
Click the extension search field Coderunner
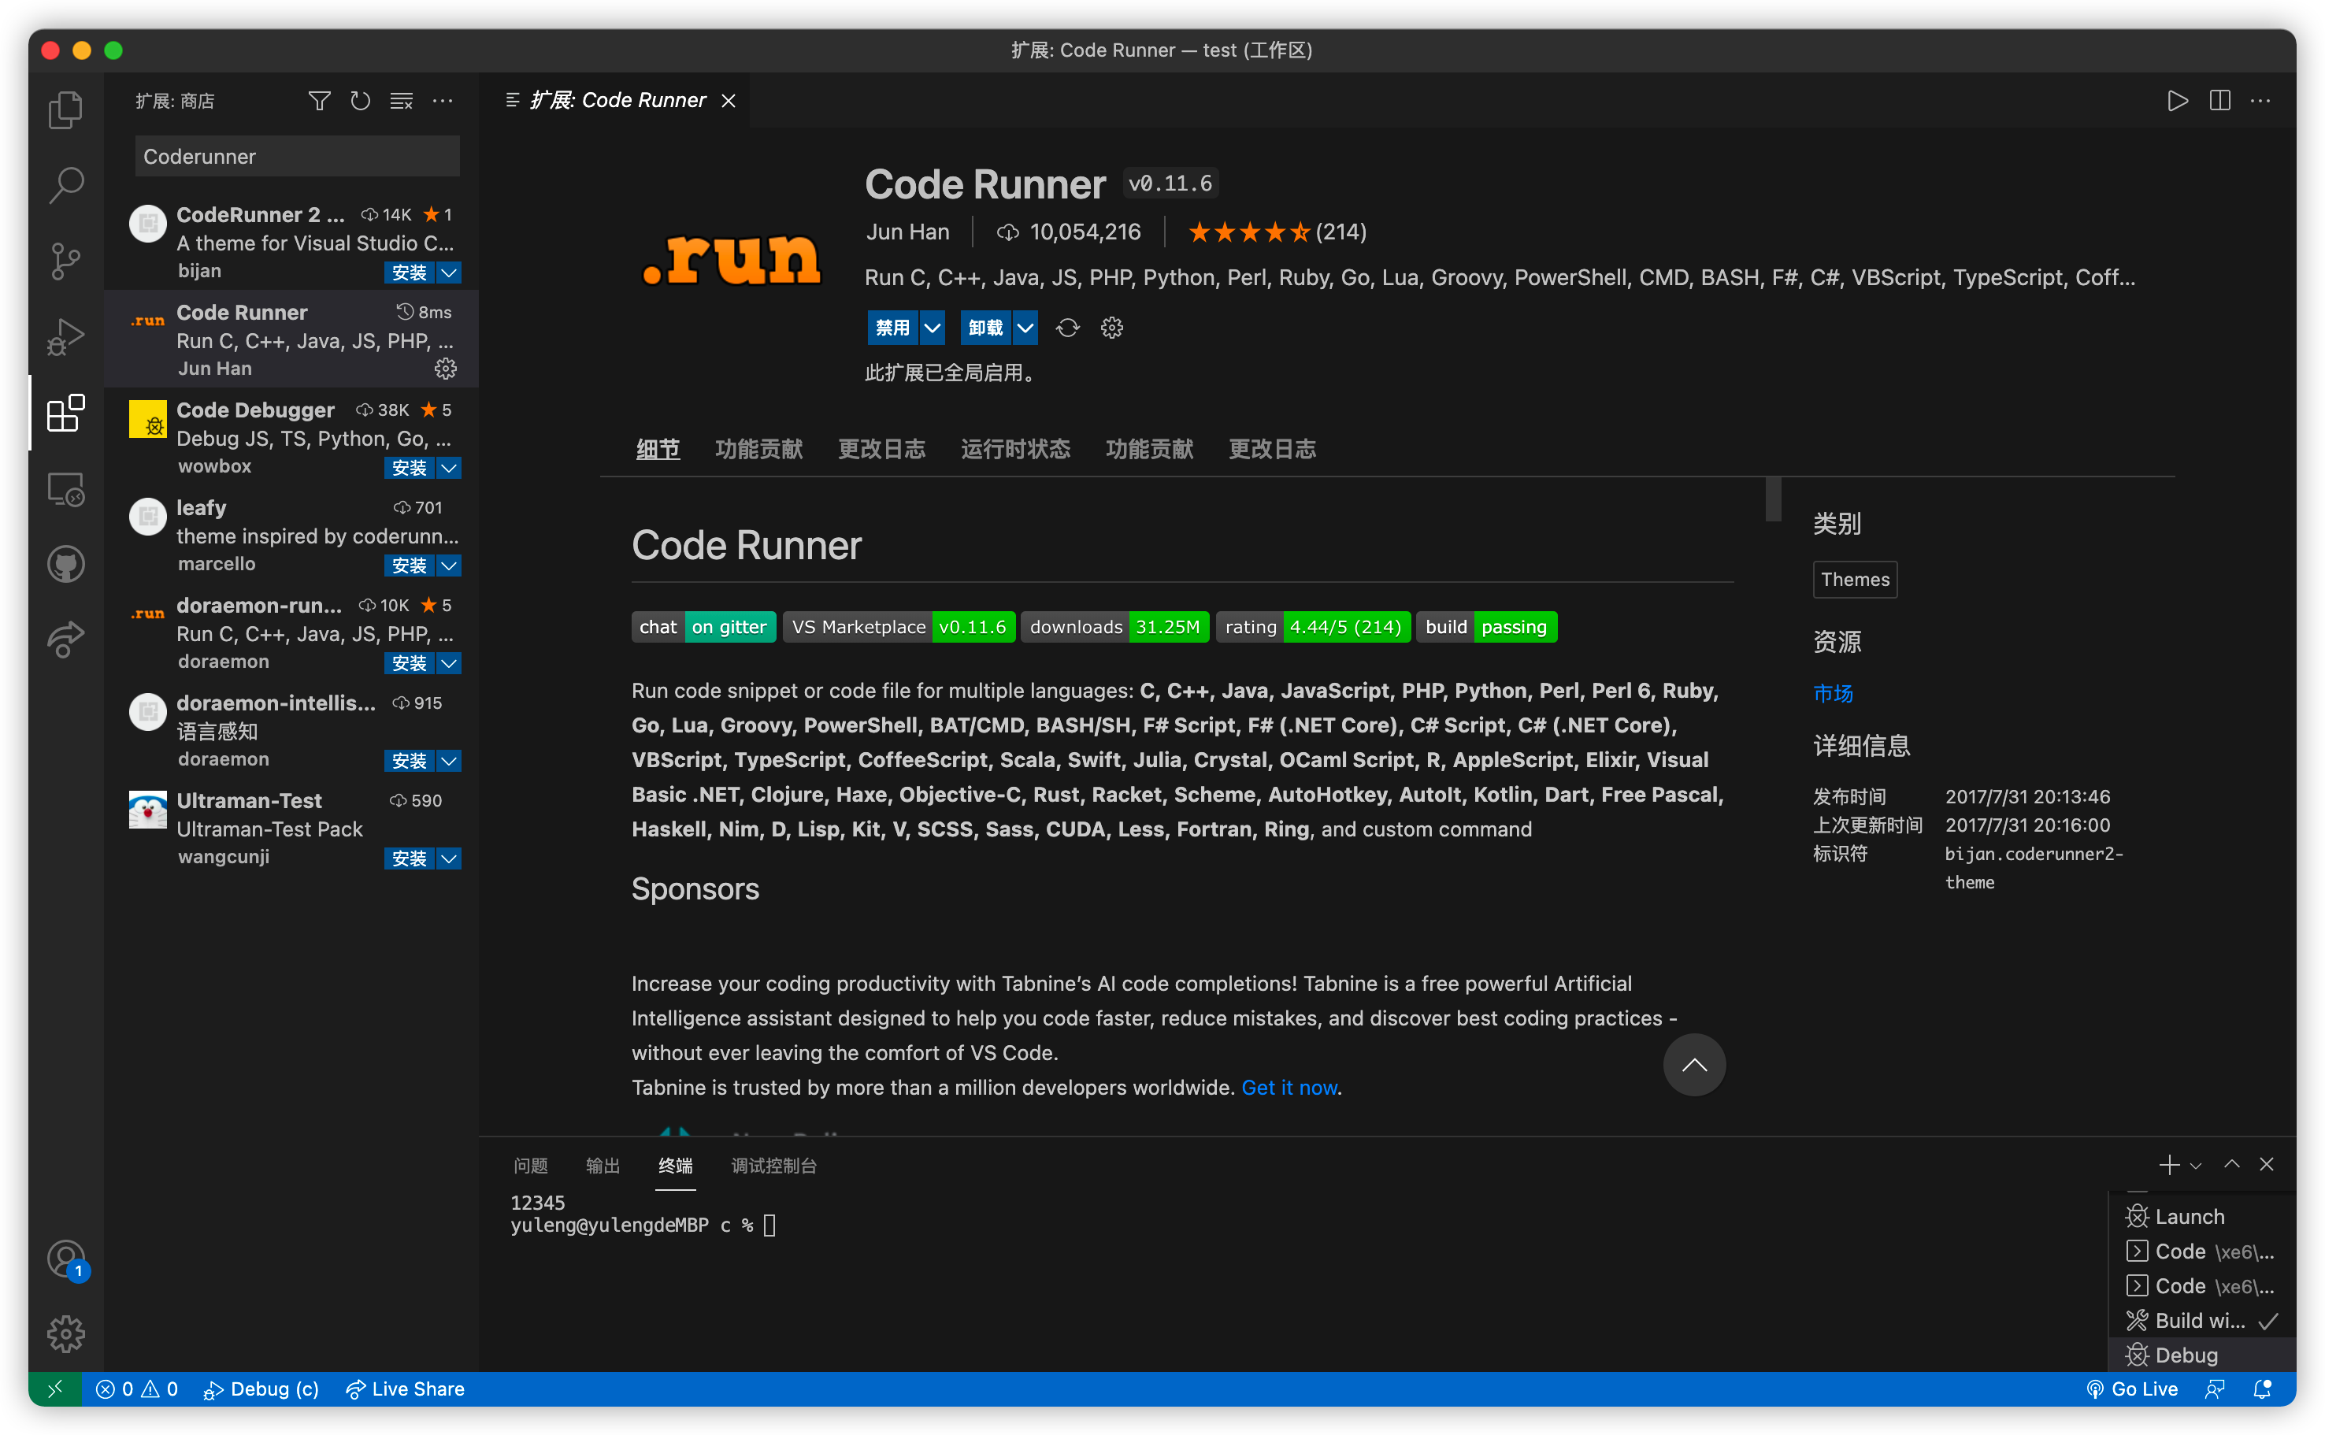pos(297,157)
